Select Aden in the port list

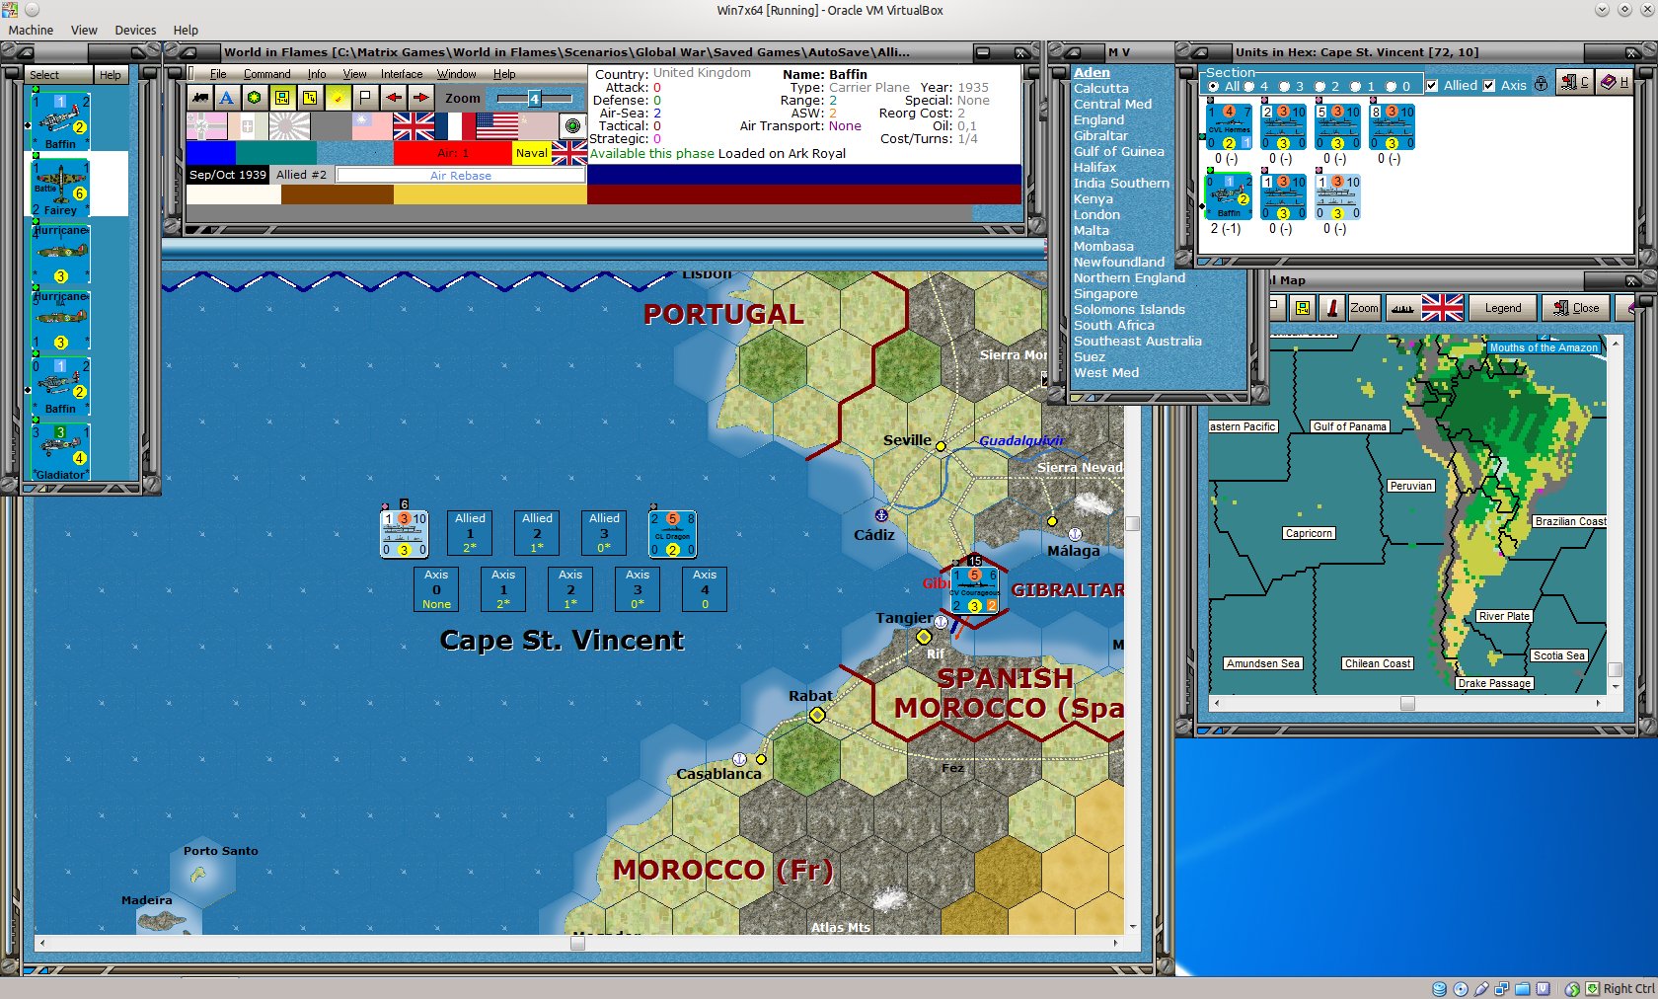pyautogui.click(x=1092, y=73)
